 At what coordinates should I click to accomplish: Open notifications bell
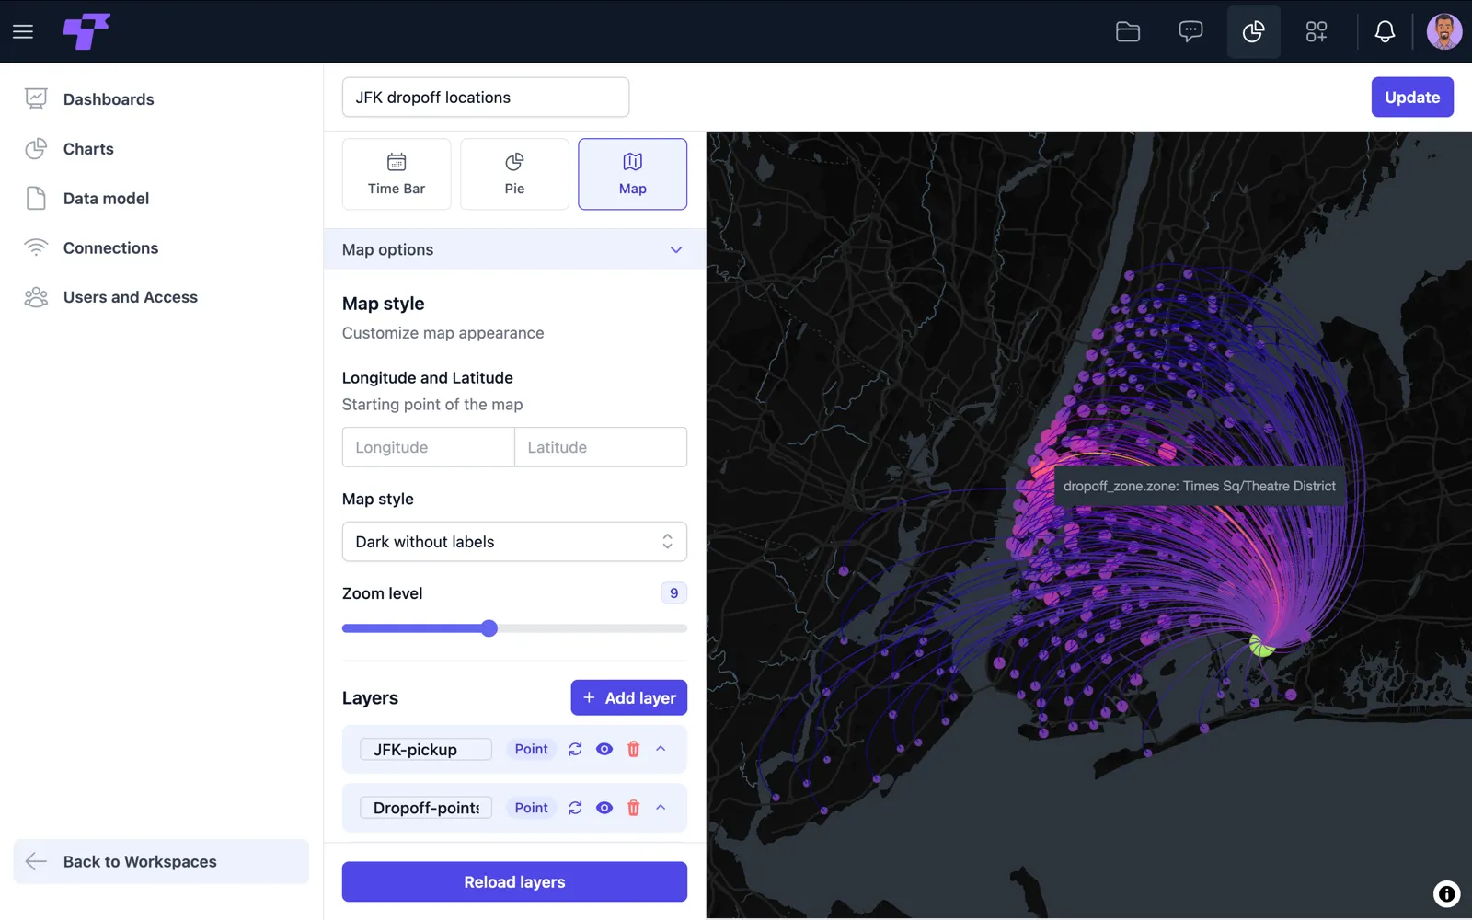point(1385,32)
